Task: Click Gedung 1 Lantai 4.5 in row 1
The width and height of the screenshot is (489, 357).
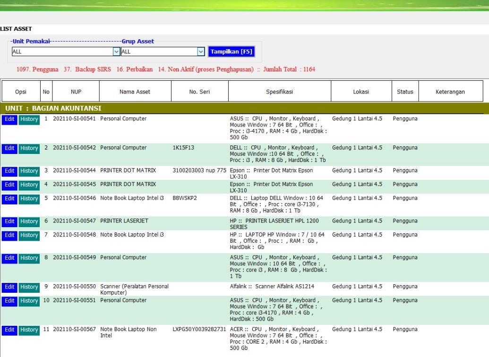Action: [x=357, y=119]
